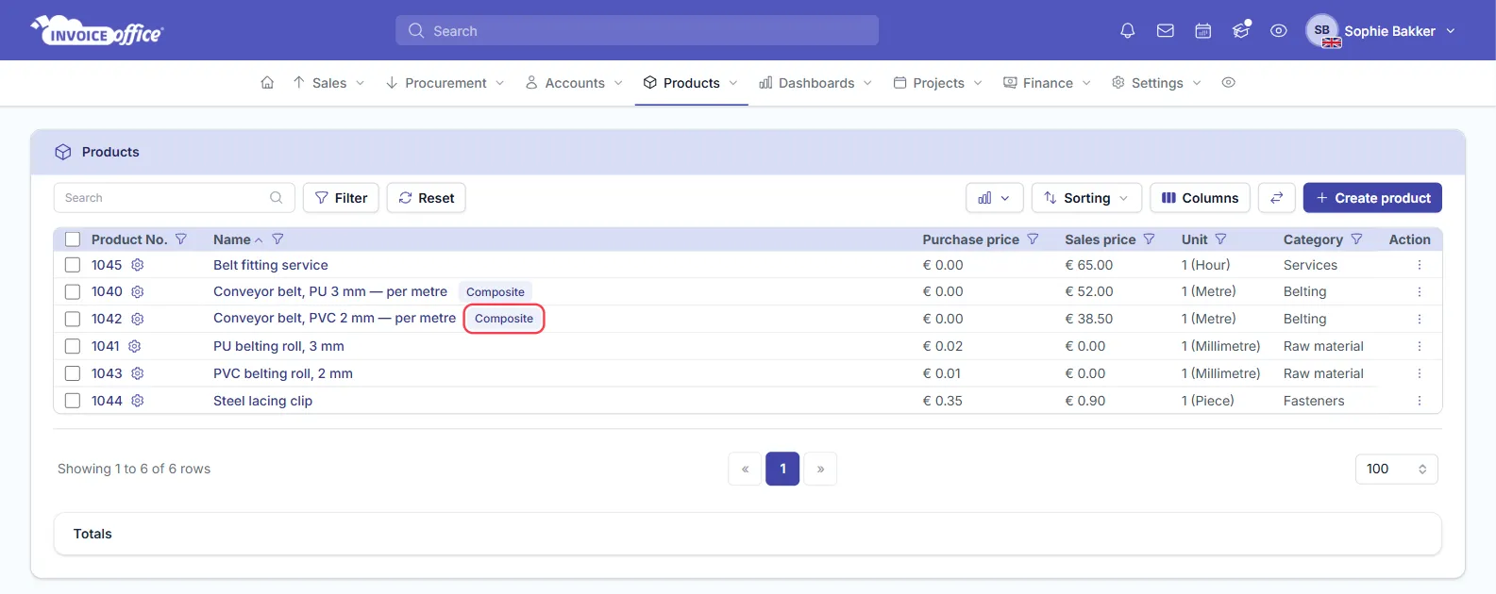The width and height of the screenshot is (1496, 594).
Task: Go to the home icon
Action: (267, 83)
